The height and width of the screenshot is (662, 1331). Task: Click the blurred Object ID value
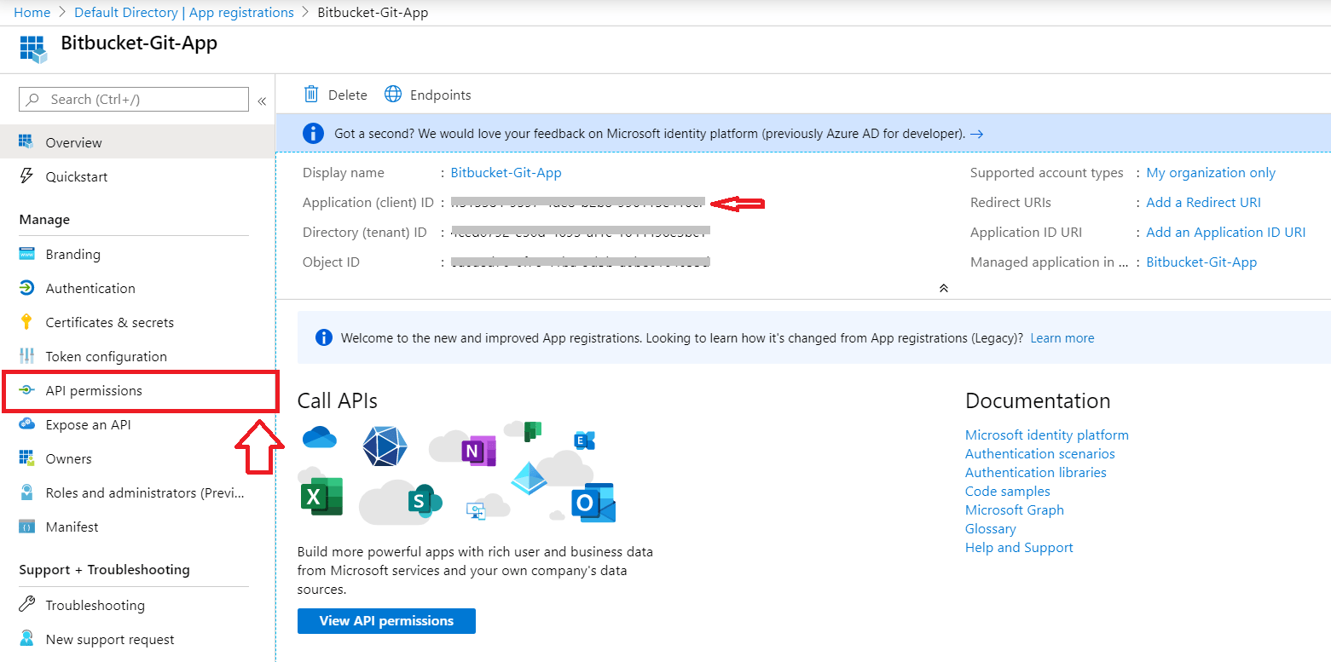click(580, 262)
